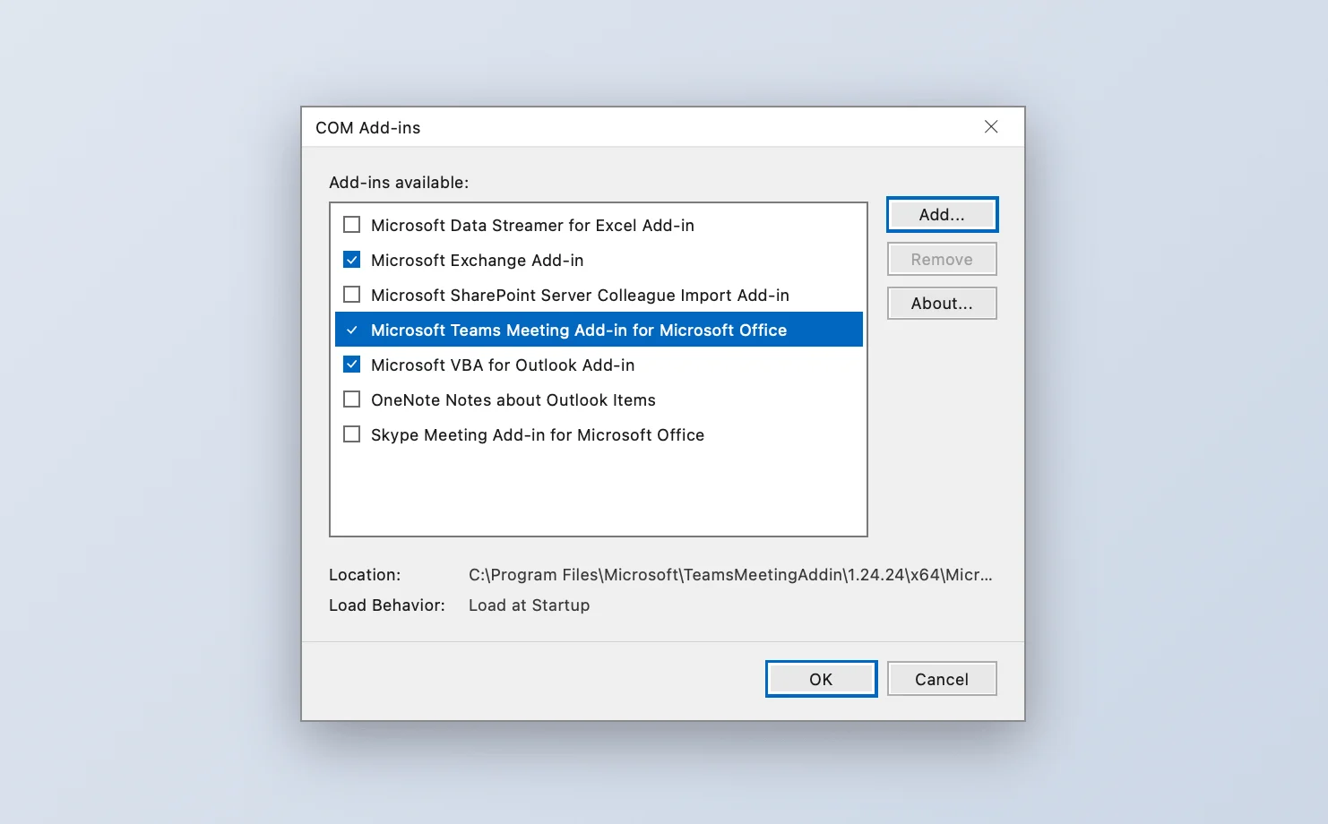Uncheck Microsoft Teams Meeting Add-in checkbox
The width and height of the screenshot is (1328, 824).
[352, 330]
